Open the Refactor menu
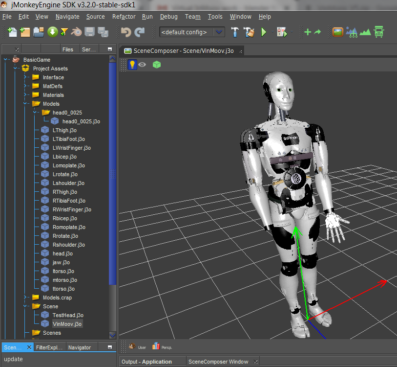The height and width of the screenshot is (367, 397). click(x=124, y=17)
